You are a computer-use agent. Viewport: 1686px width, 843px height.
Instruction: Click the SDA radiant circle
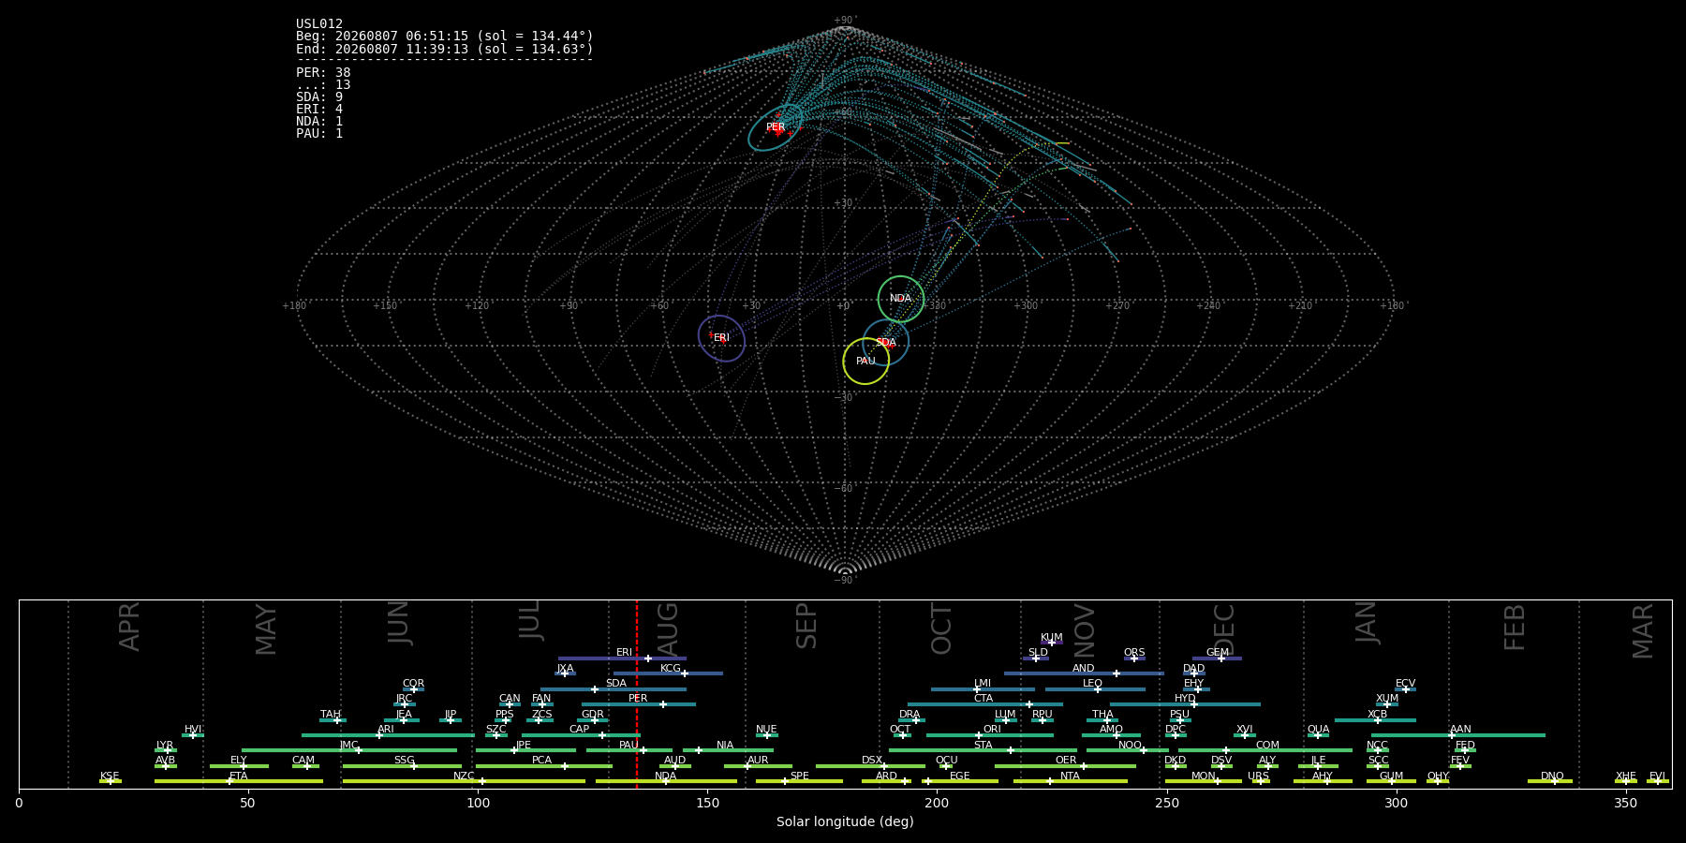coord(885,342)
